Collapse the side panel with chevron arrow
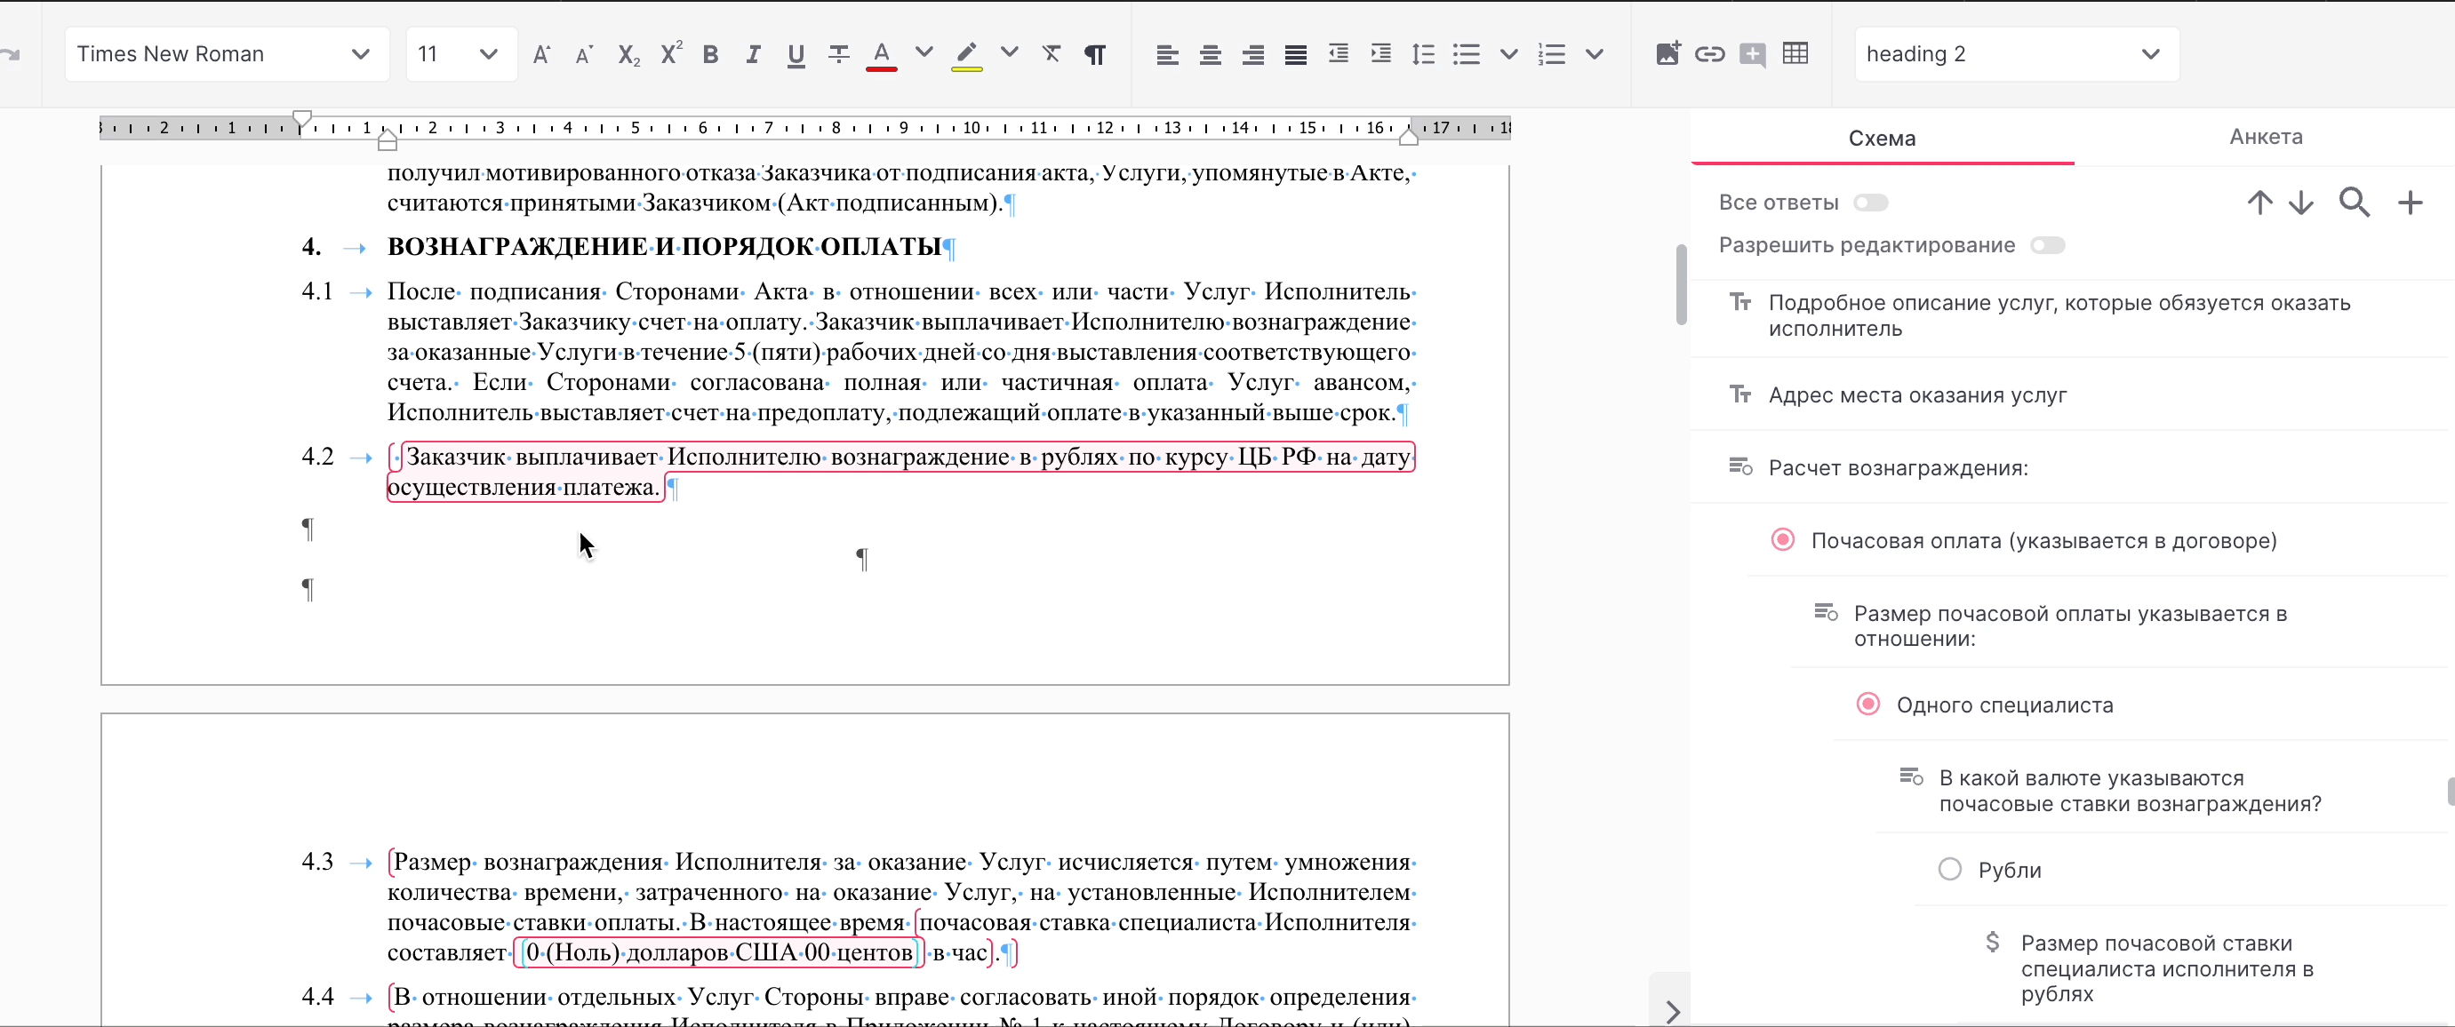The width and height of the screenshot is (2455, 1027). (1673, 1010)
